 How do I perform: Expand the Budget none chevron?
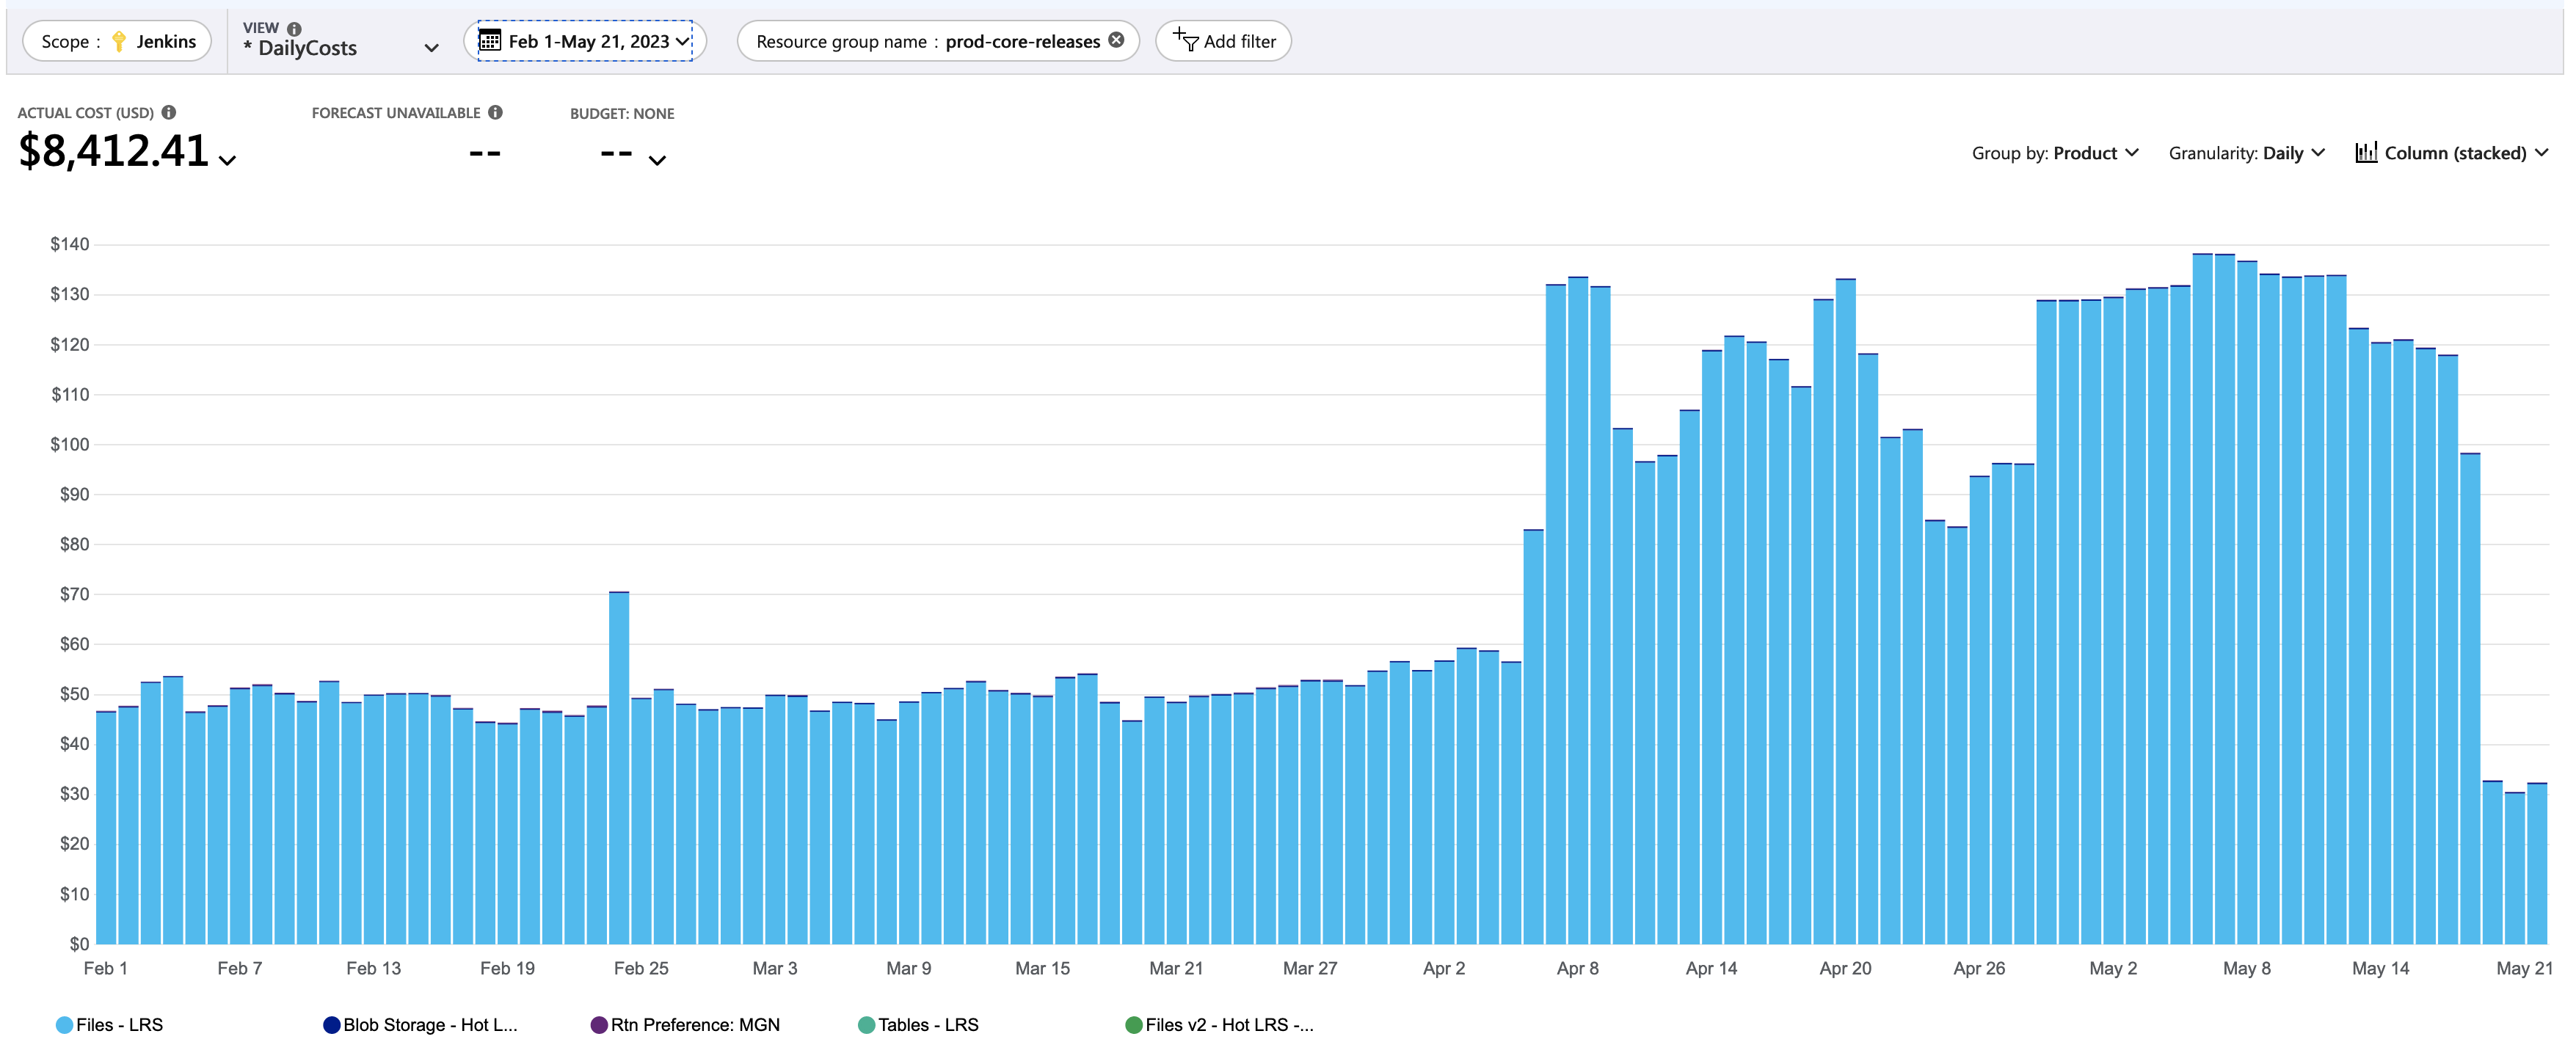point(657,160)
